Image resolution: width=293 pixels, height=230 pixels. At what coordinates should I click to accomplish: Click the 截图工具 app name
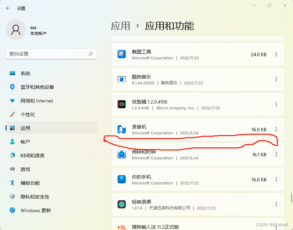(142, 52)
